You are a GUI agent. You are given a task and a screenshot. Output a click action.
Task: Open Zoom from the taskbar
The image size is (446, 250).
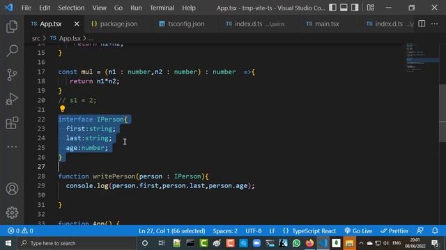coord(256,243)
